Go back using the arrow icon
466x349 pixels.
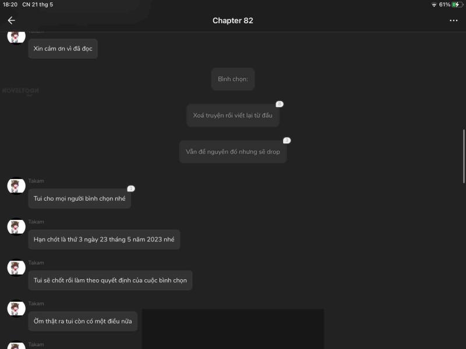11,20
